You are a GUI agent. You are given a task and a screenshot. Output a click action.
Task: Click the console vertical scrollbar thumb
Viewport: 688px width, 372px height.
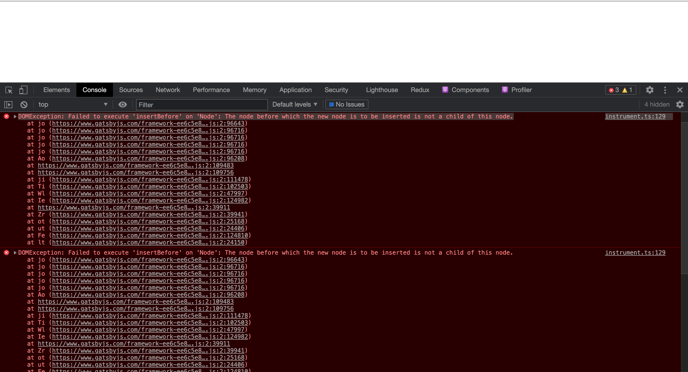pyautogui.click(x=684, y=198)
